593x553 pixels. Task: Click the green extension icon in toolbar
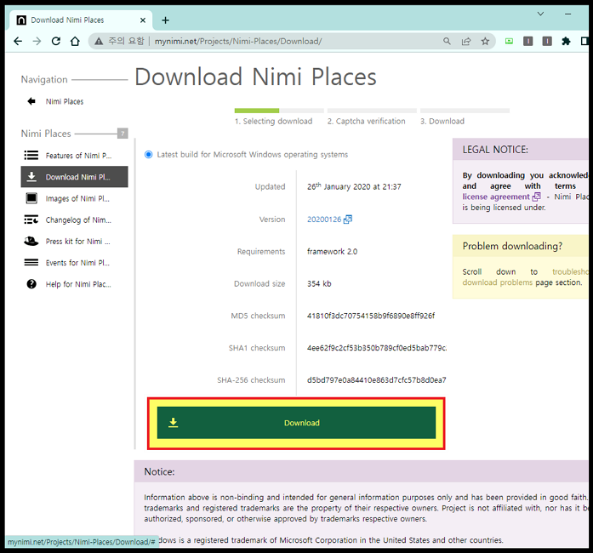509,41
